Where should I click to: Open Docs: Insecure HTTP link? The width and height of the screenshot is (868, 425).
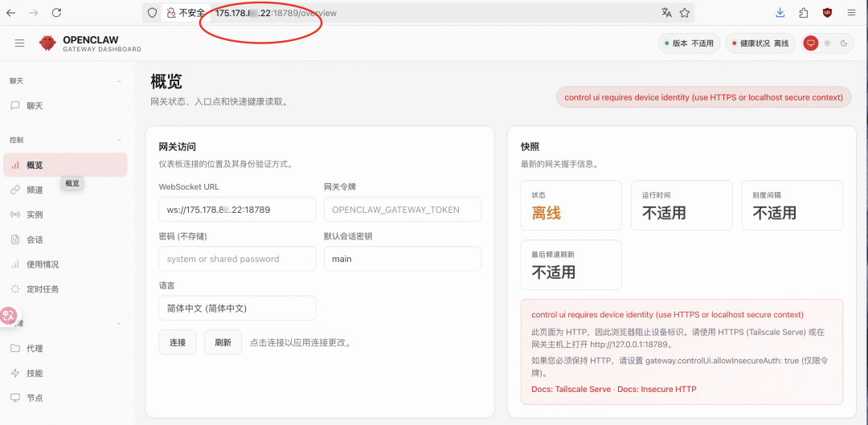click(x=657, y=389)
